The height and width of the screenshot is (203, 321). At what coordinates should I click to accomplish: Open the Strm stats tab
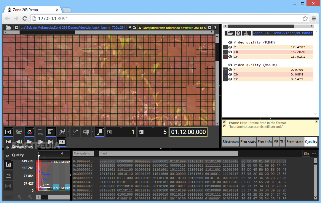295,142
